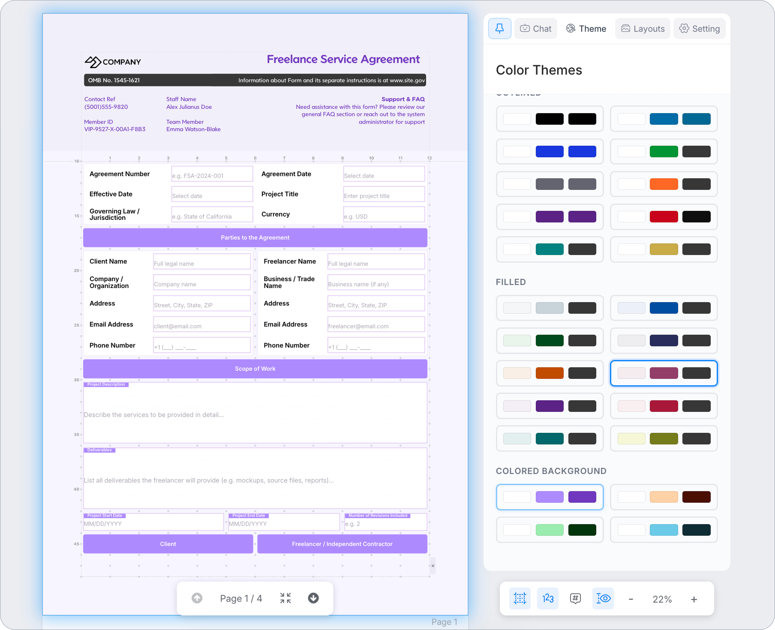The image size is (775, 630).
Task: Select the filled blue theme
Action: [664, 308]
